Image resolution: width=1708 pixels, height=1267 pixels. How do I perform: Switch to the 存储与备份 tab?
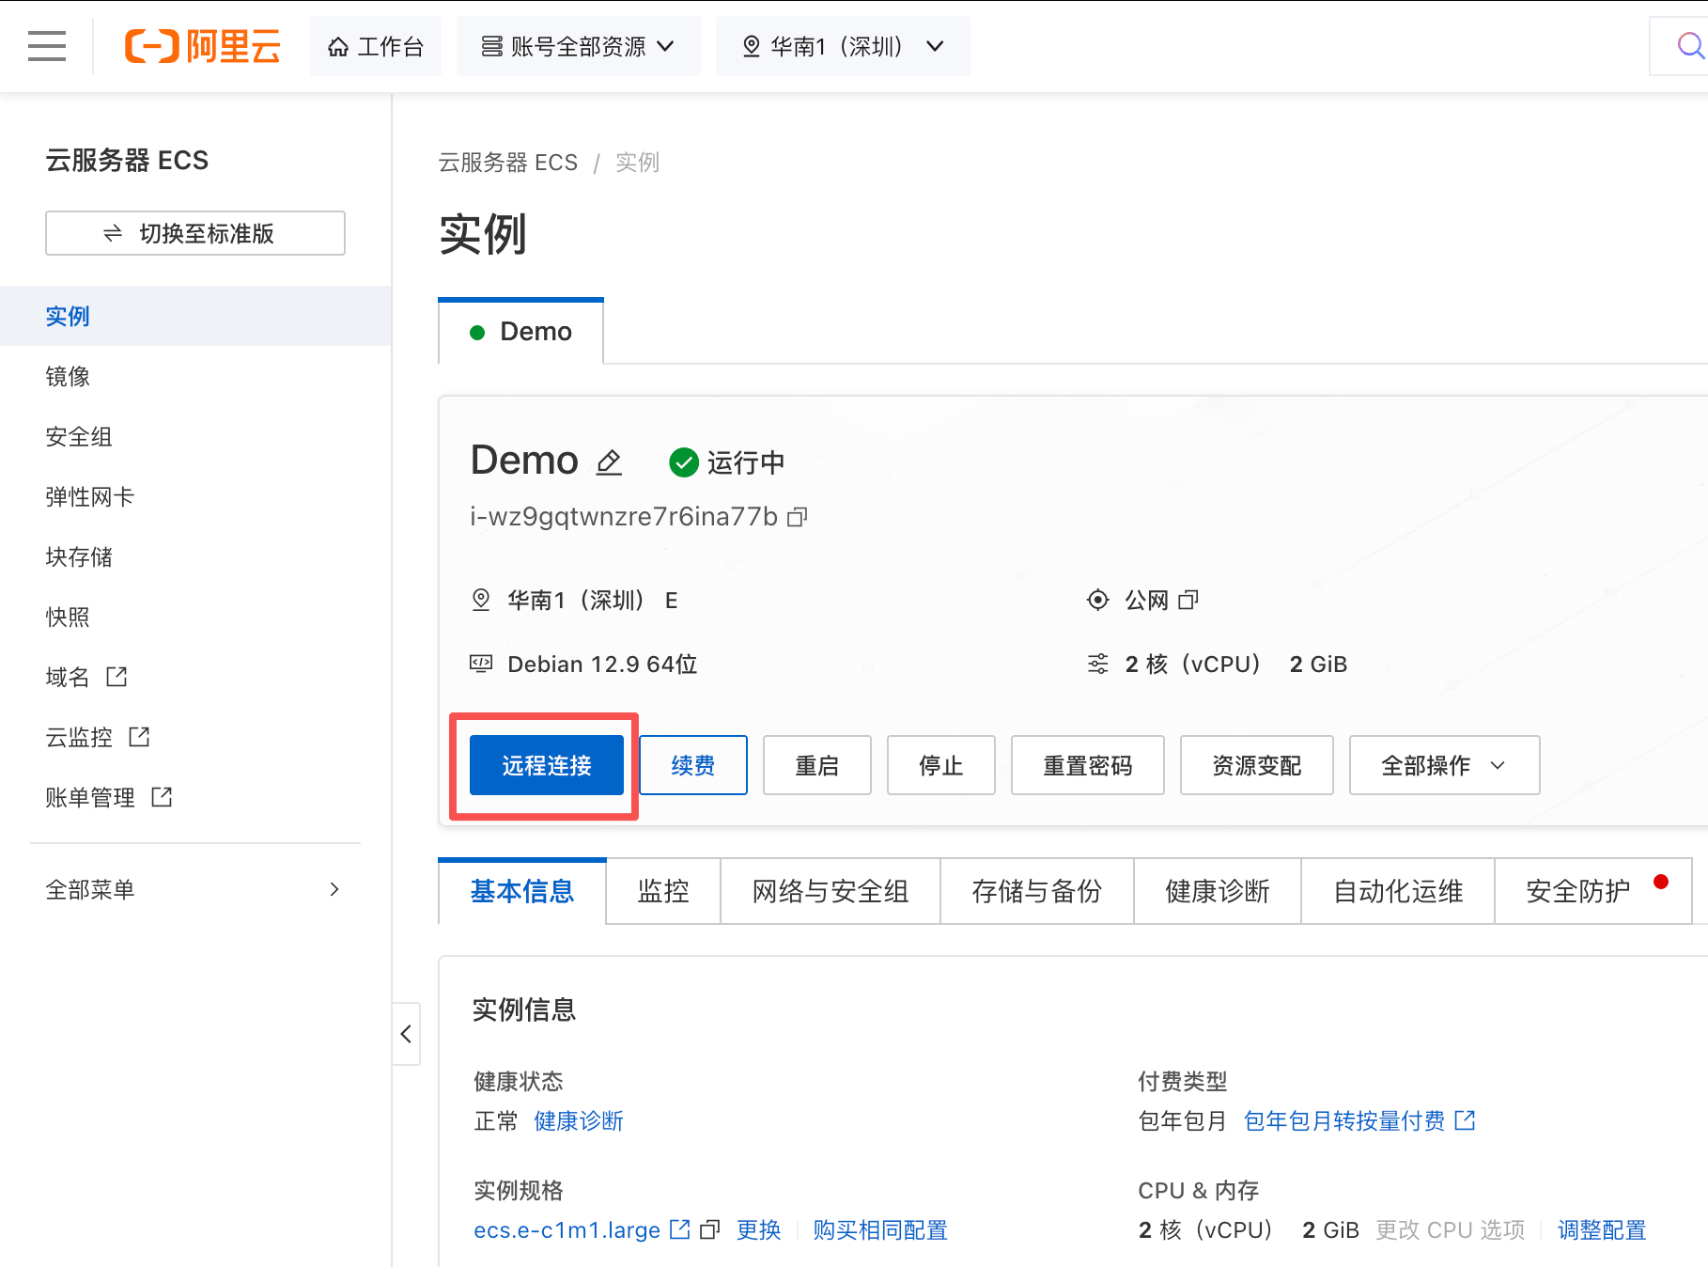coord(1037,891)
